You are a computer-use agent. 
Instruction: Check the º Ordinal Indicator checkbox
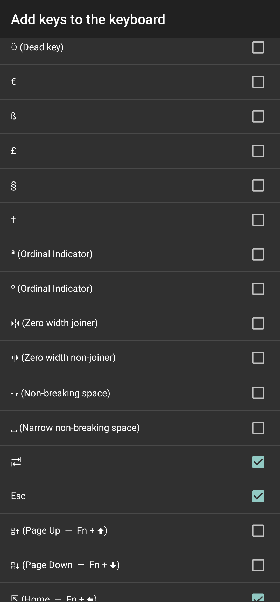coord(258,289)
